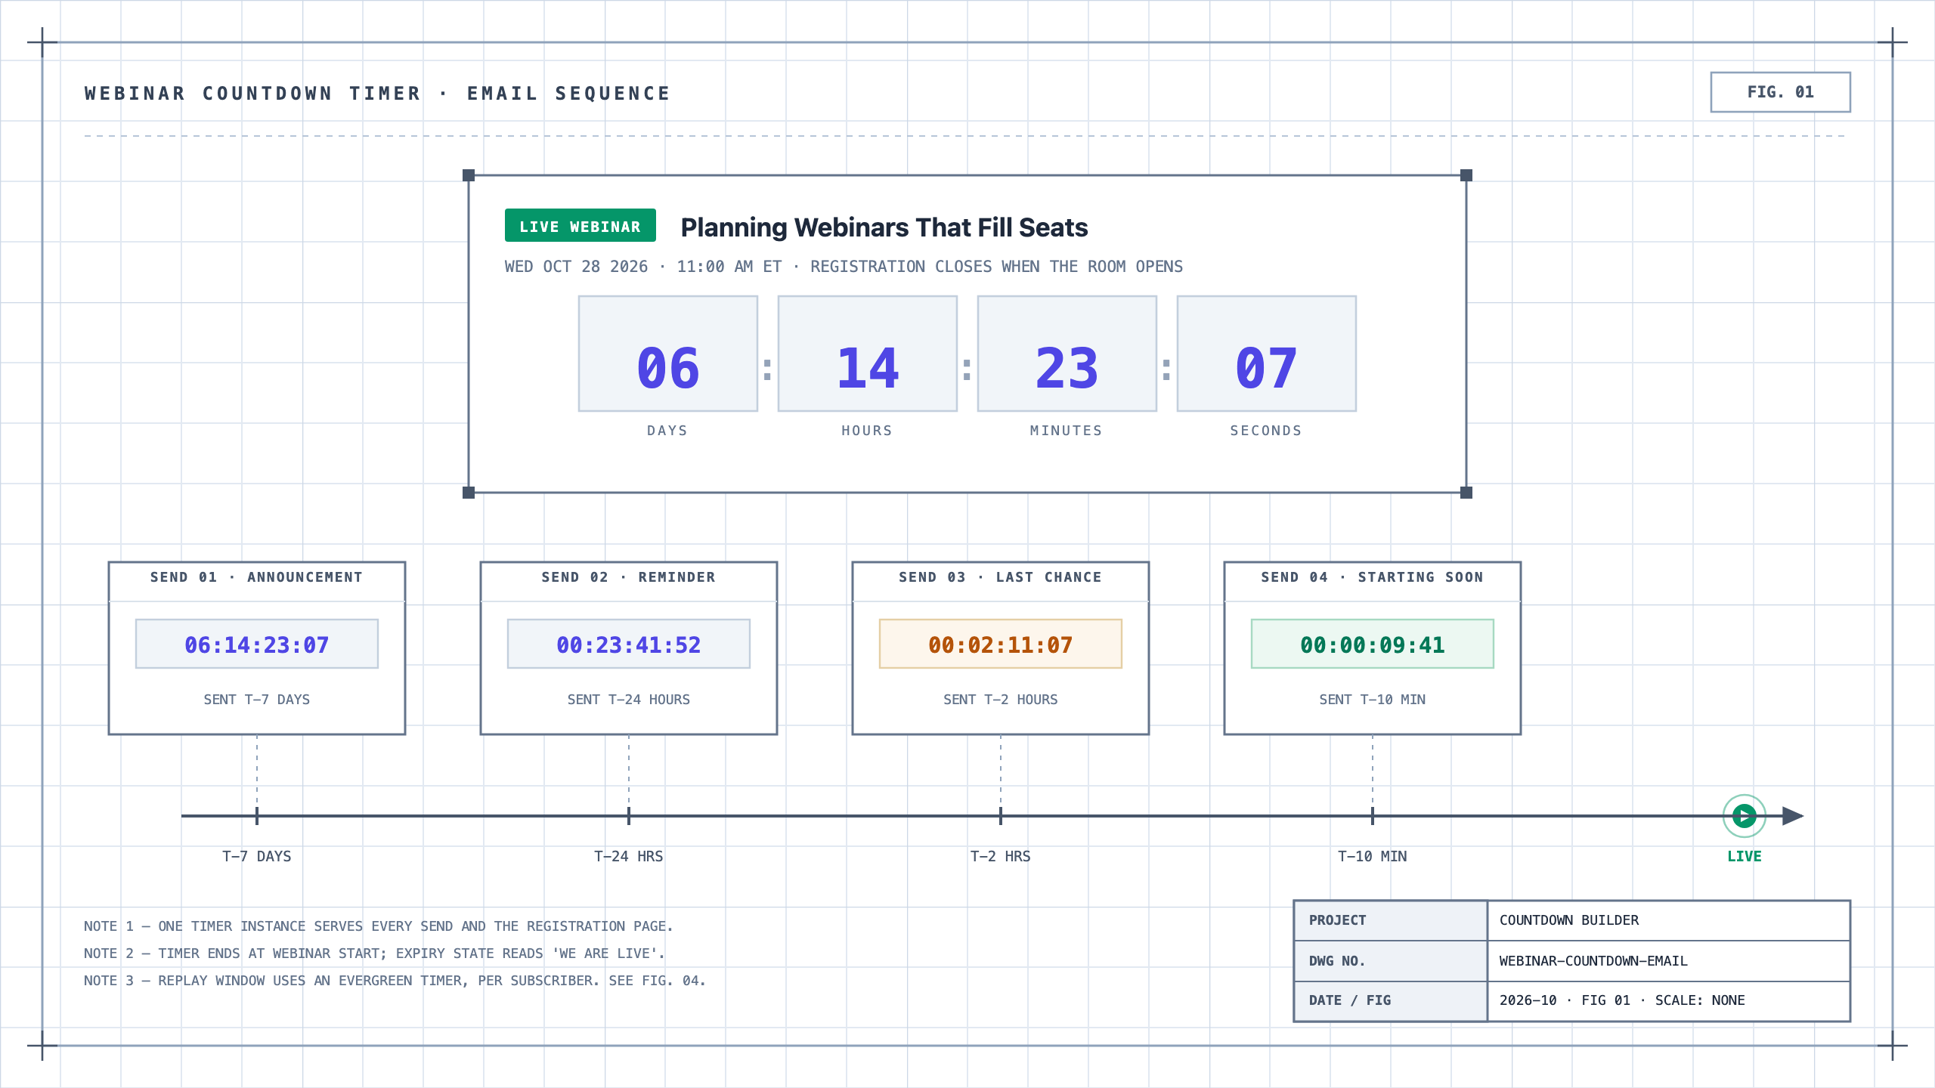The width and height of the screenshot is (1935, 1088).
Task: Click the LIVE WEBINAR badge
Action: coord(580,225)
